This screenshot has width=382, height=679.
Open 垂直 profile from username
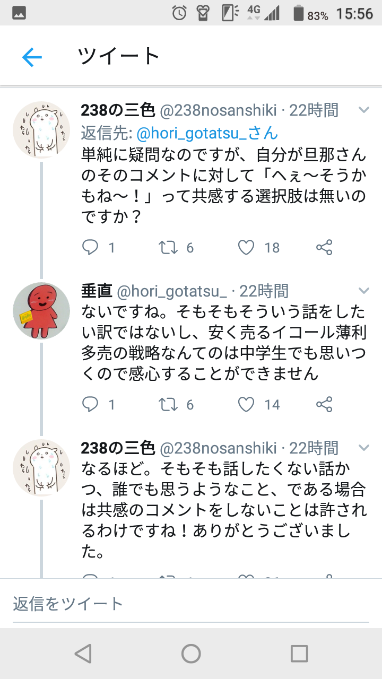pos(96,291)
